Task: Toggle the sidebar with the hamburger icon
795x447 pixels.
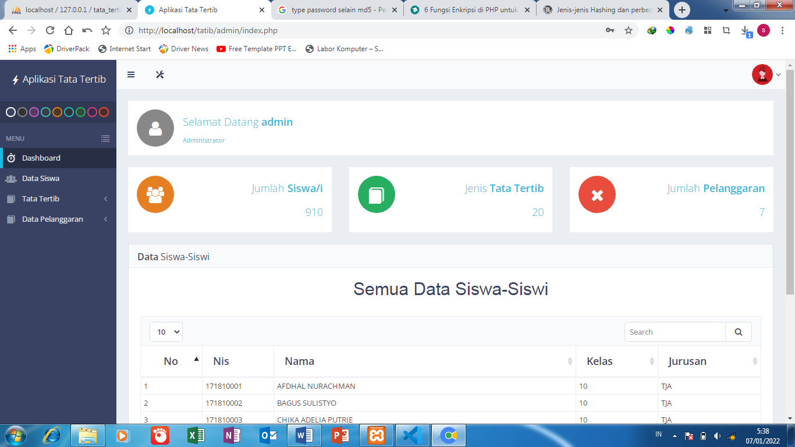Action: 131,74
